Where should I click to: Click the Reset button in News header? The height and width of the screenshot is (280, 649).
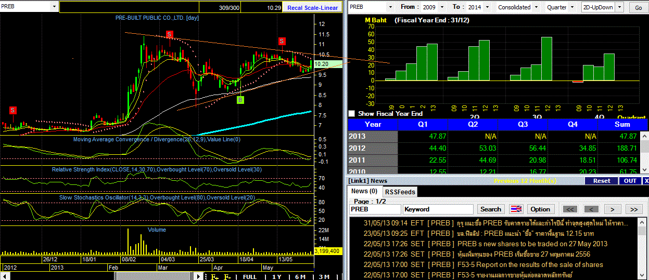[x=601, y=181]
